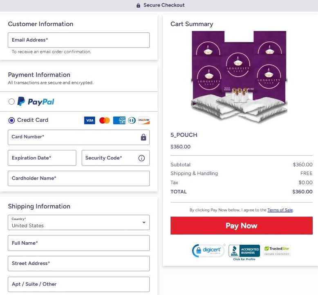The height and width of the screenshot is (295, 318).
Task: Focus the Email Address field
Action: (78, 40)
